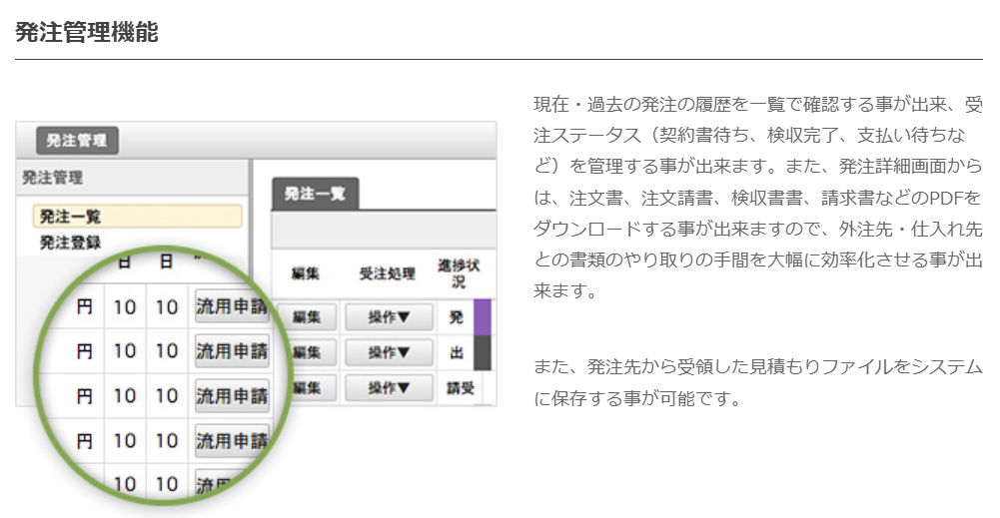
Task: Switch to the 発注一覧 tab
Action: pyautogui.click(x=315, y=194)
